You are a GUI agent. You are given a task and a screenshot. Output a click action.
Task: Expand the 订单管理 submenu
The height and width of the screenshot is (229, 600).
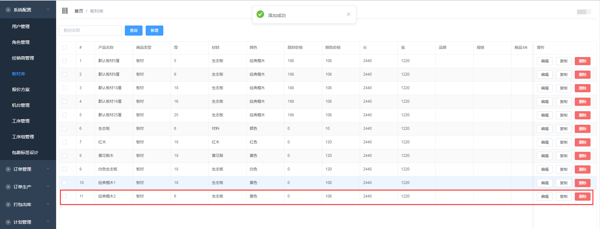(x=48, y=169)
